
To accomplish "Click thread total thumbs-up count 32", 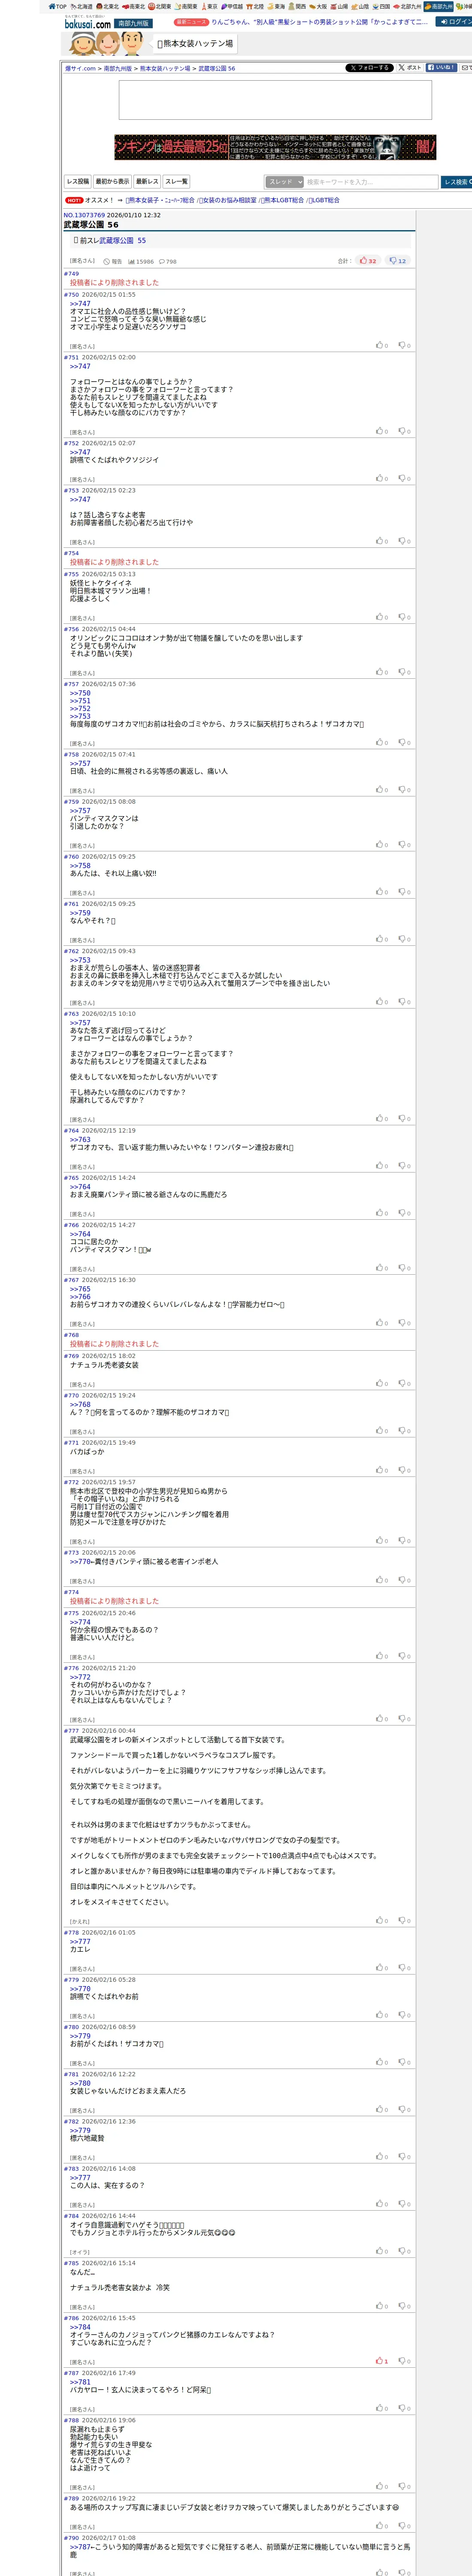I will pos(368,261).
